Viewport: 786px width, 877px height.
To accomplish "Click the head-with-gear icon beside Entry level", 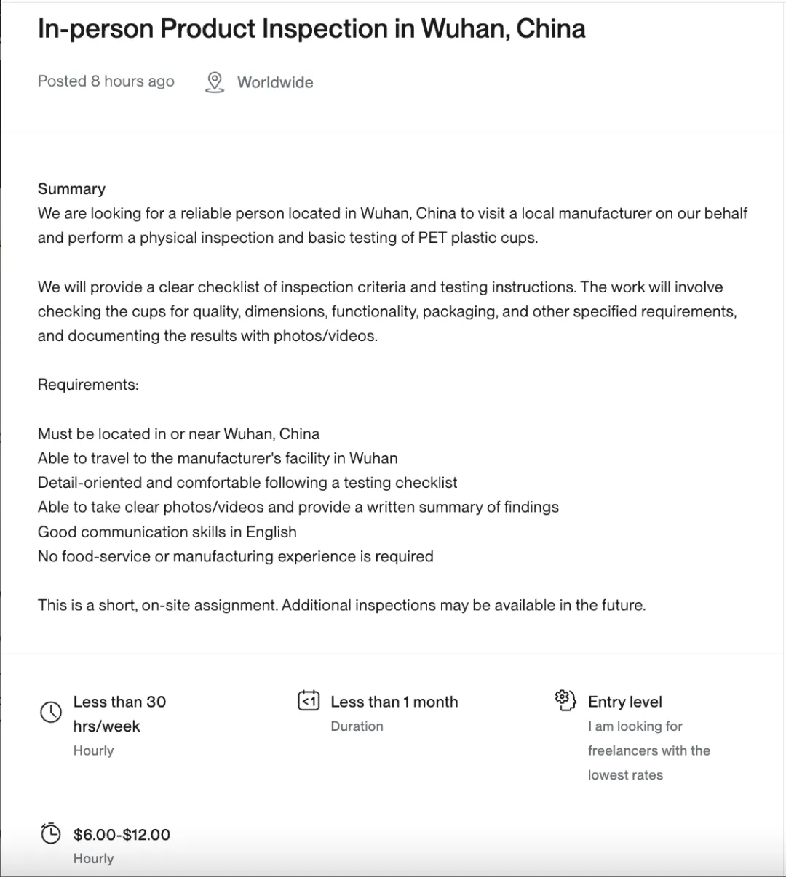I will pyautogui.click(x=565, y=700).
